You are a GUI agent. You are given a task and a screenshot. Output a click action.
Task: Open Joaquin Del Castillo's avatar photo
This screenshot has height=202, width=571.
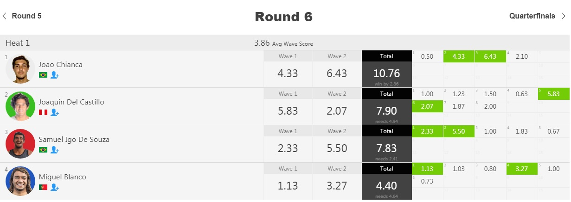pyautogui.click(x=20, y=106)
